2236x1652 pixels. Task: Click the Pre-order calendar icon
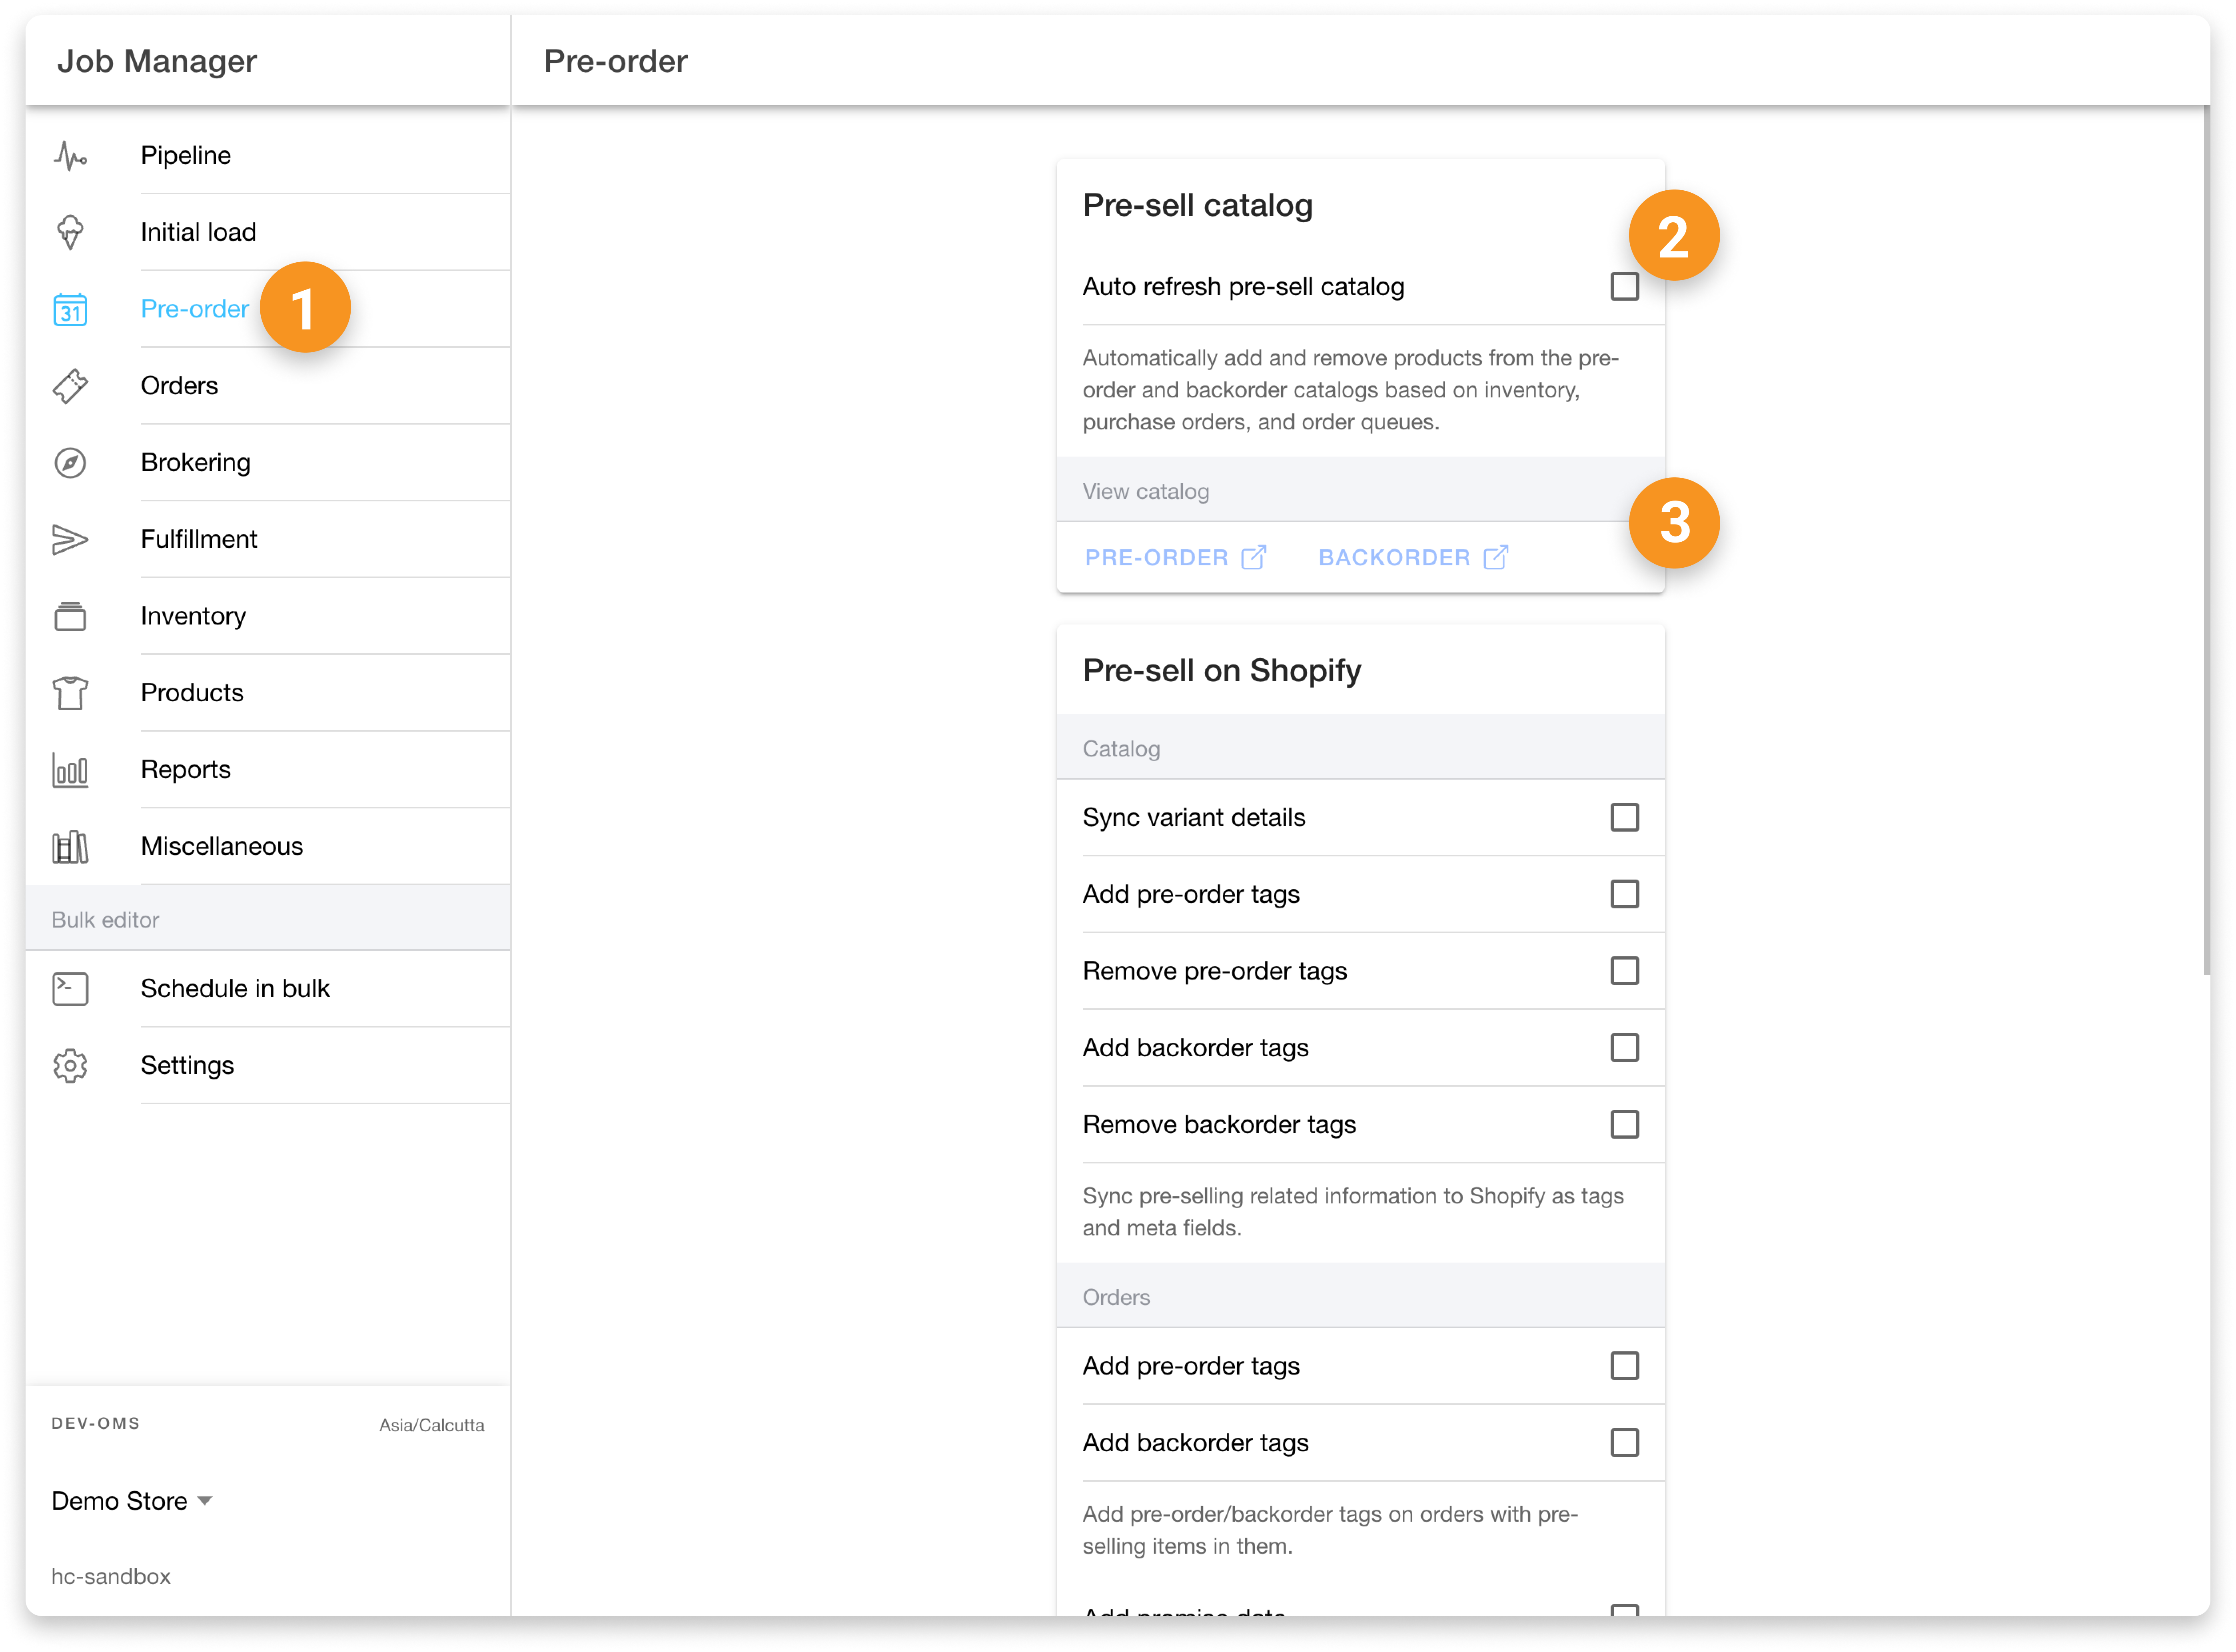pos(70,310)
